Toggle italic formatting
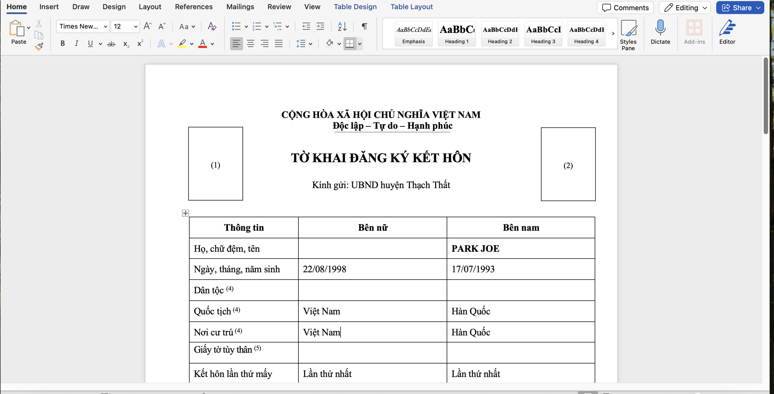 click(x=76, y=44)
